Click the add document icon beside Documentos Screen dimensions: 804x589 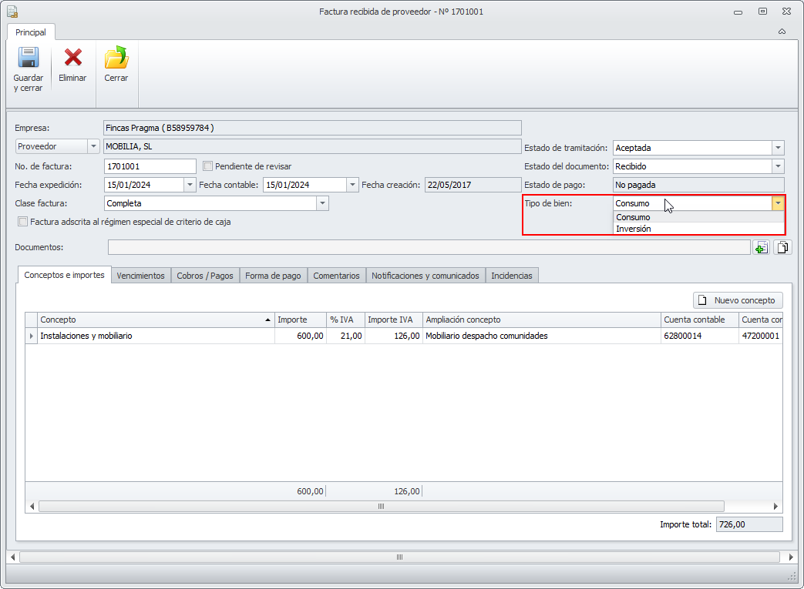pos(762,247)
